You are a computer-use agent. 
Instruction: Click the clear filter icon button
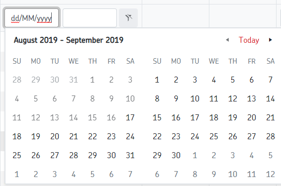128,18
